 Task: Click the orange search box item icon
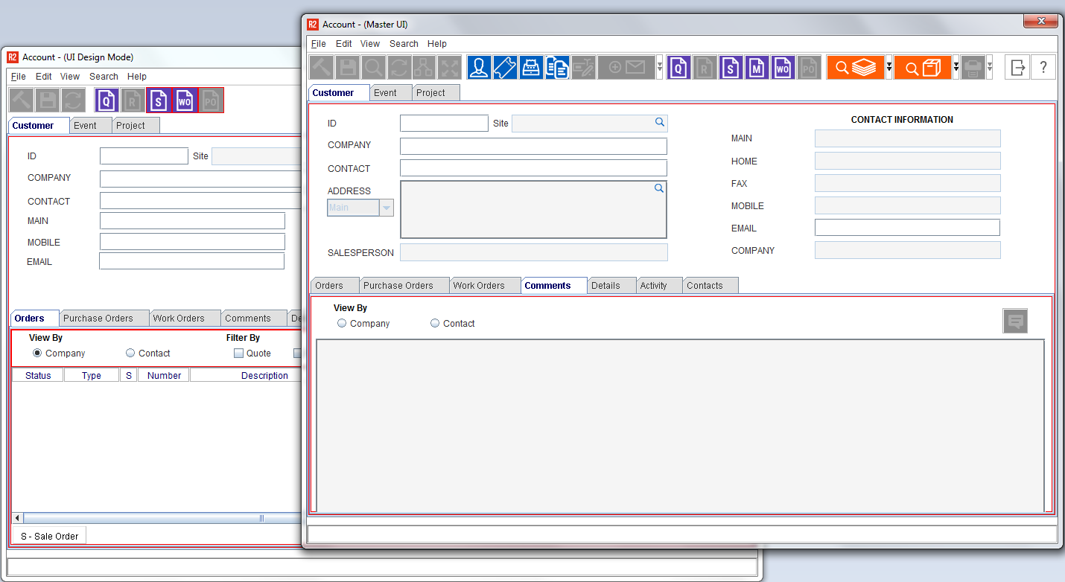click(923, 68)
